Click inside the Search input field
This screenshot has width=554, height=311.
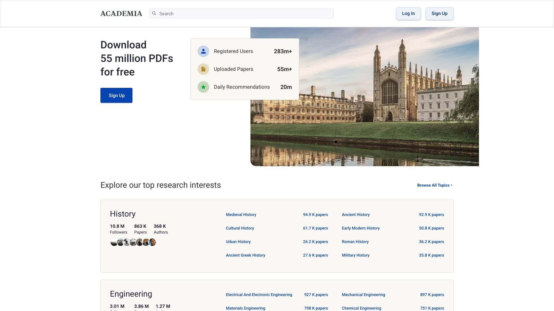pyautogui.click(x=241, y=13)
